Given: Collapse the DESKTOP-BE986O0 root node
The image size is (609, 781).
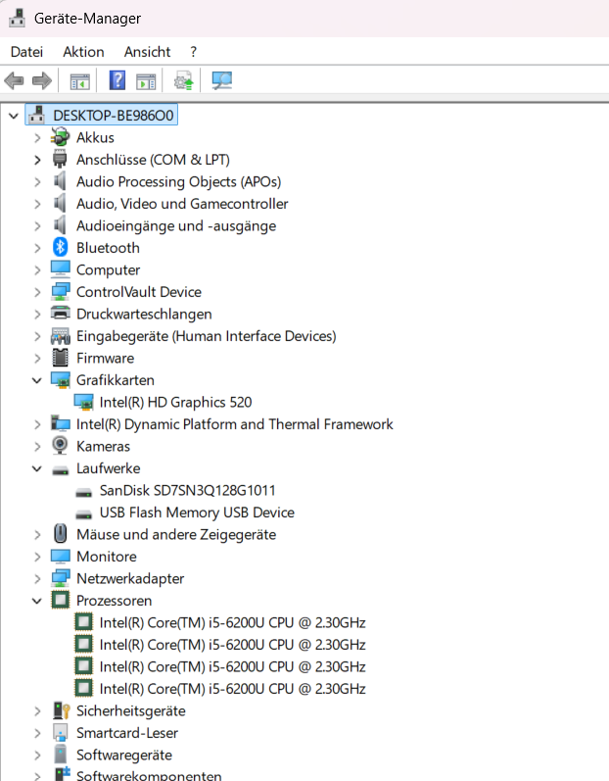Looking at the screenshot, I should click(x=14, y=116).
